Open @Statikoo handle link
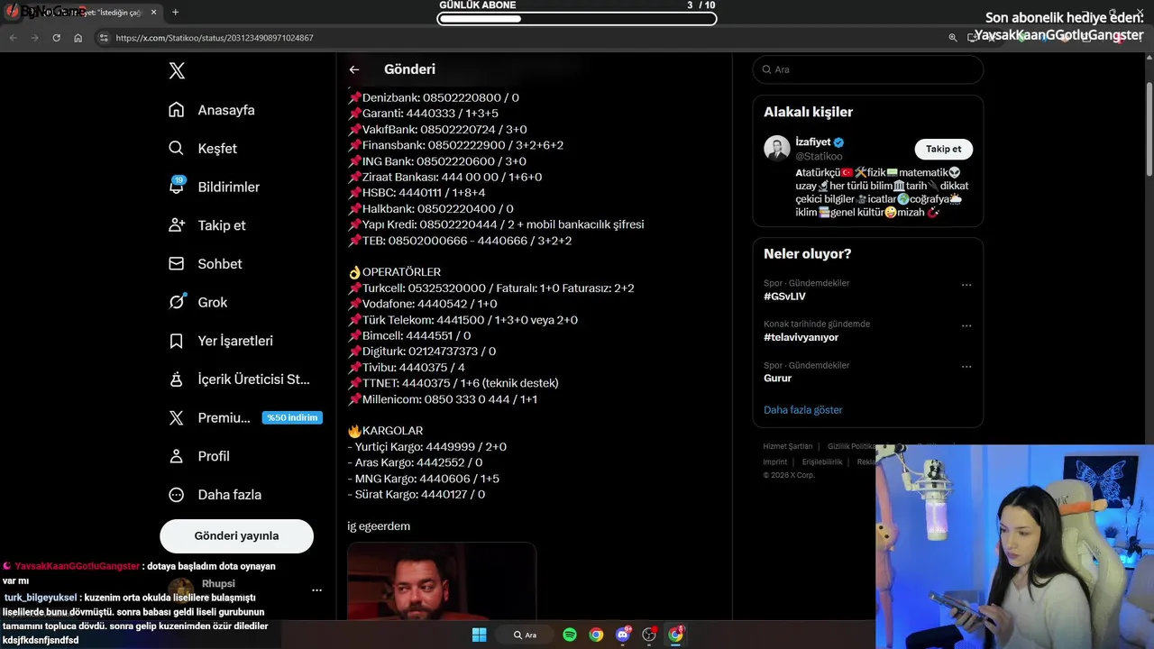This screenshot has width=1154, height=649. click(x=819, y=156)
